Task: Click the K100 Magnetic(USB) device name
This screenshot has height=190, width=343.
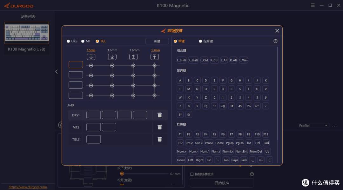Action: [27, 49]
